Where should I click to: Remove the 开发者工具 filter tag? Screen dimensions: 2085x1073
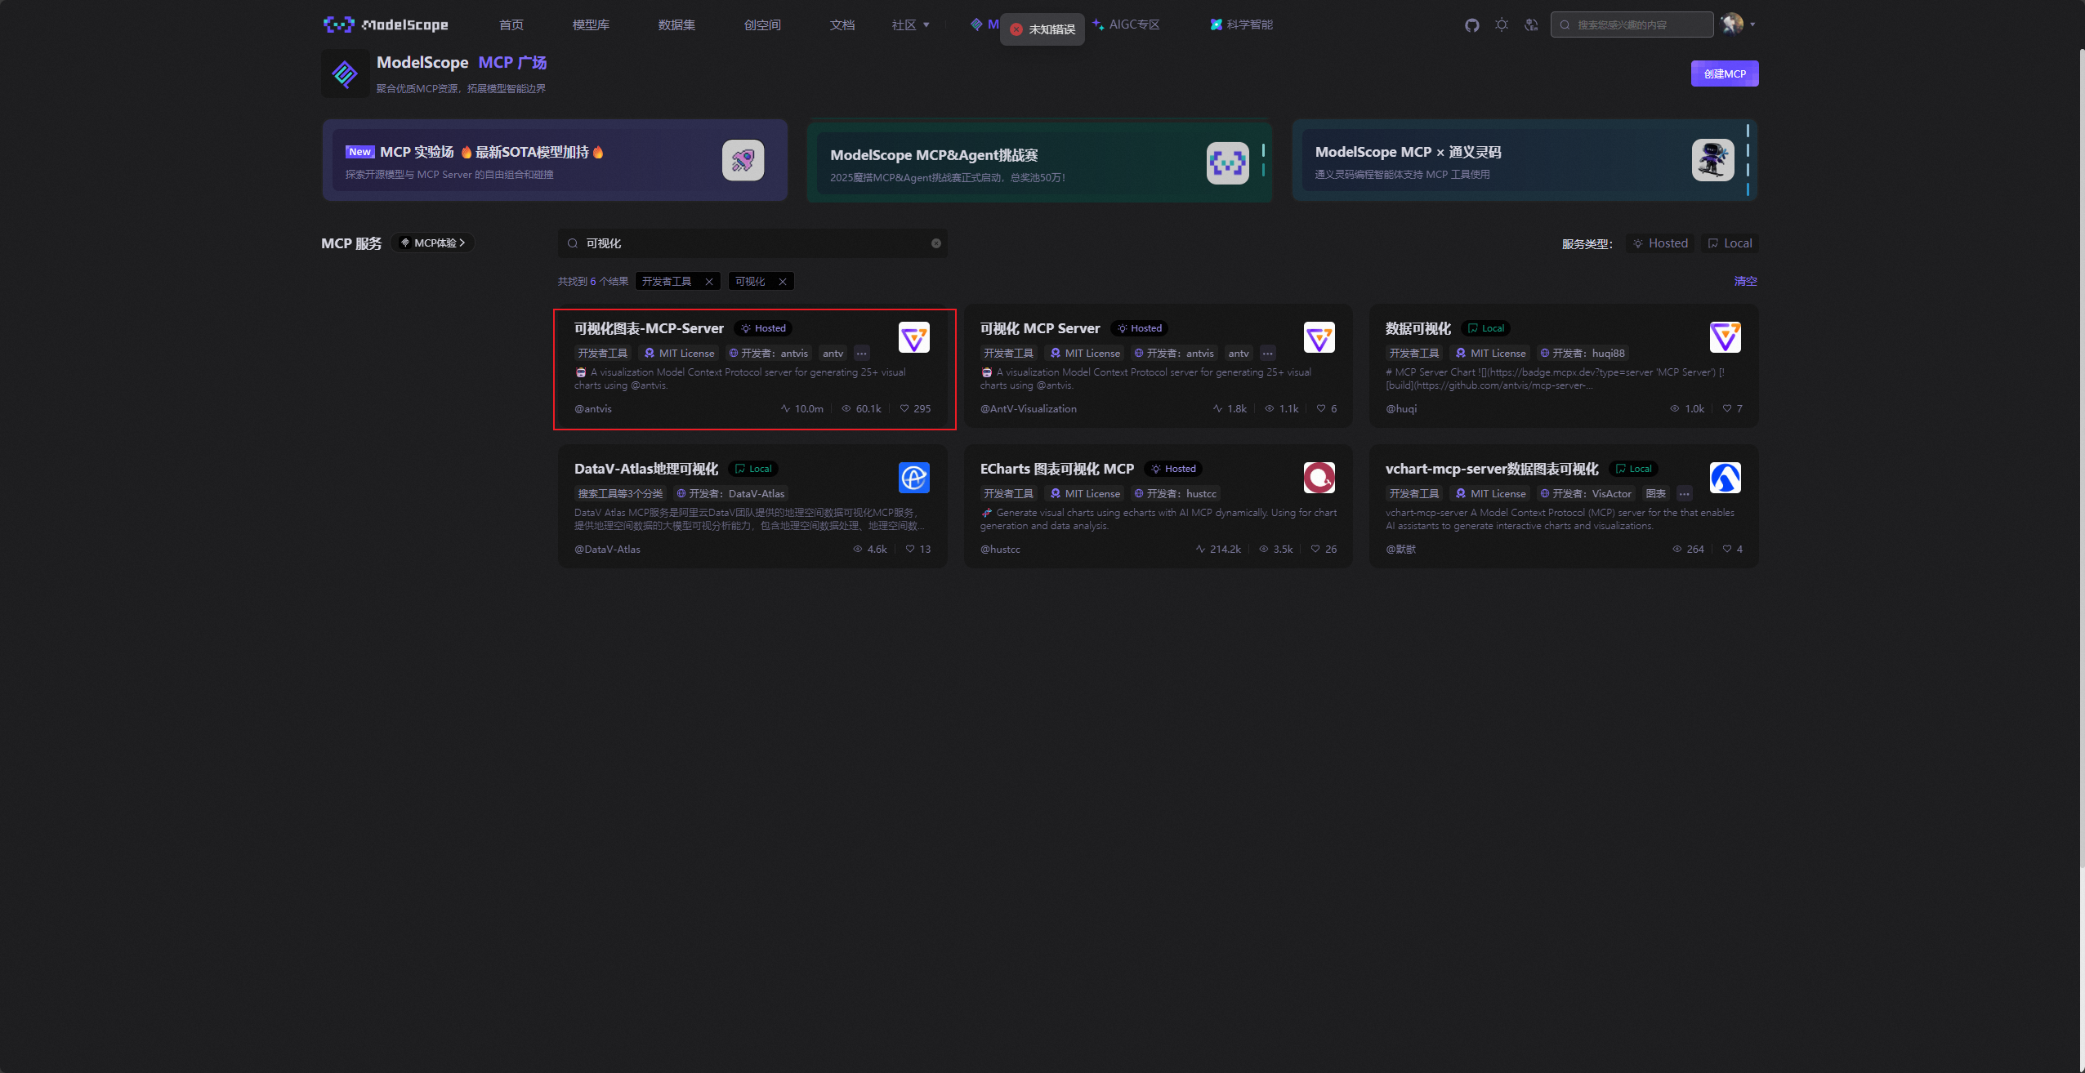point(709,282)
